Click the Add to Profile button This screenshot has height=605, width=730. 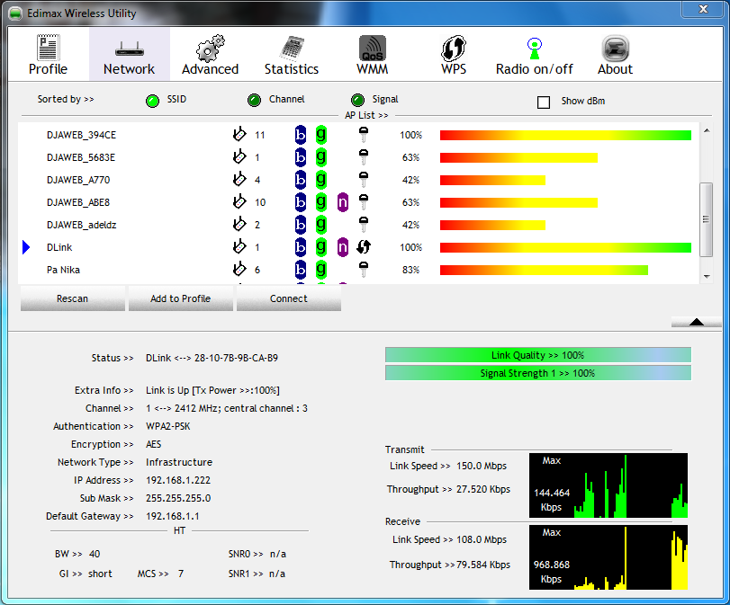[181, 298]
